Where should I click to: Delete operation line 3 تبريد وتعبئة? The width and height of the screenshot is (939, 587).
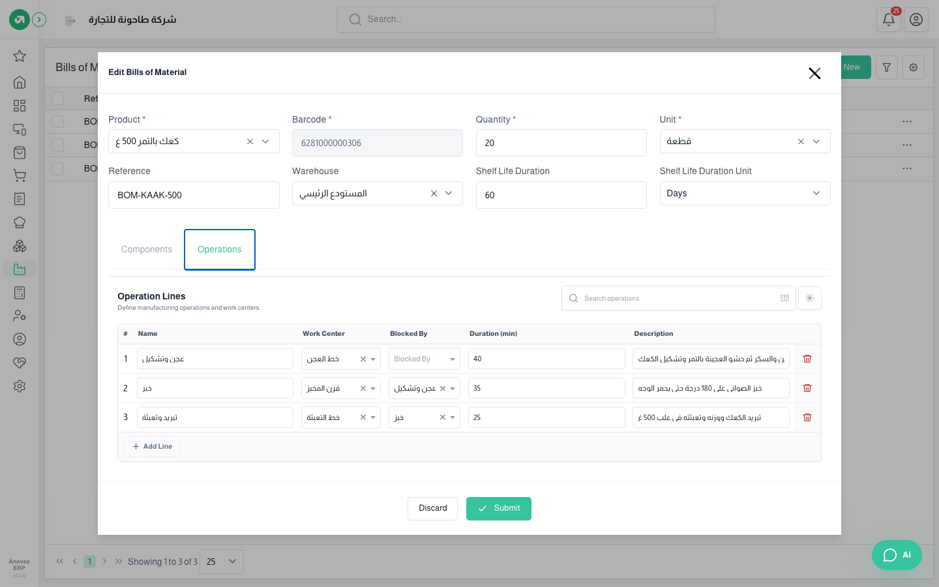807,417
